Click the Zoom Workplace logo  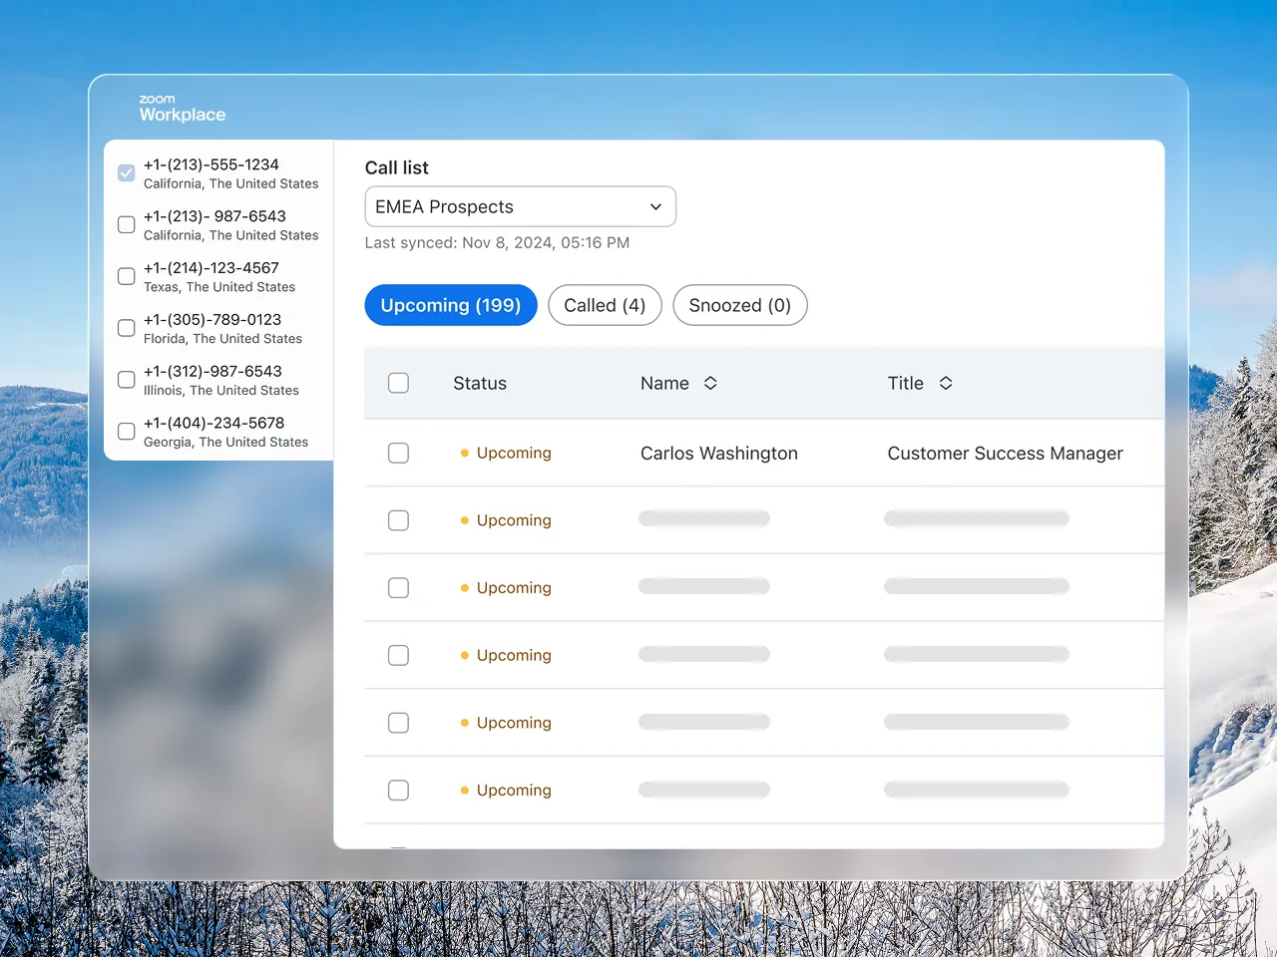point(183,108)
